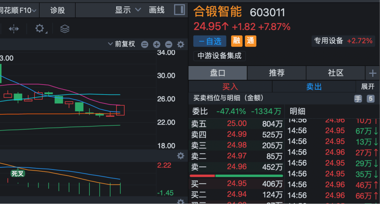Viewport: 380px width, 204px height.
Task: Add a new tab with the plus after 社区
Action: 373,73
